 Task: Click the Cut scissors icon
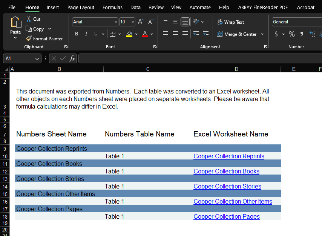pyautogui.click(x=29, y=19)
